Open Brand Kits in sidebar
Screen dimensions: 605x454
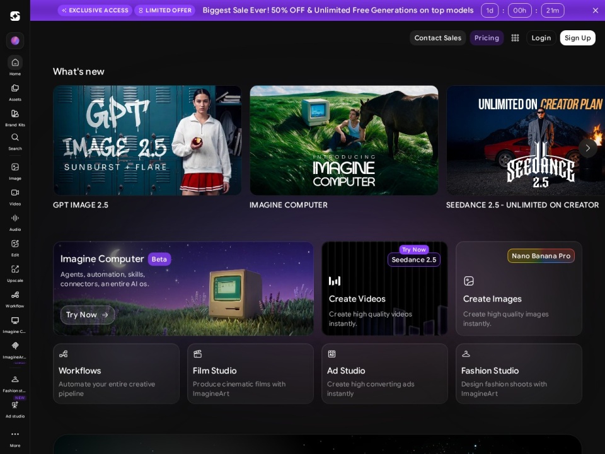[x=15, y=118]
